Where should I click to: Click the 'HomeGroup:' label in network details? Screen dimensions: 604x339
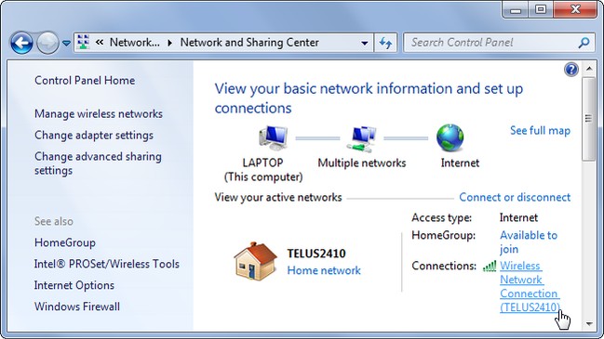(443, 235)
